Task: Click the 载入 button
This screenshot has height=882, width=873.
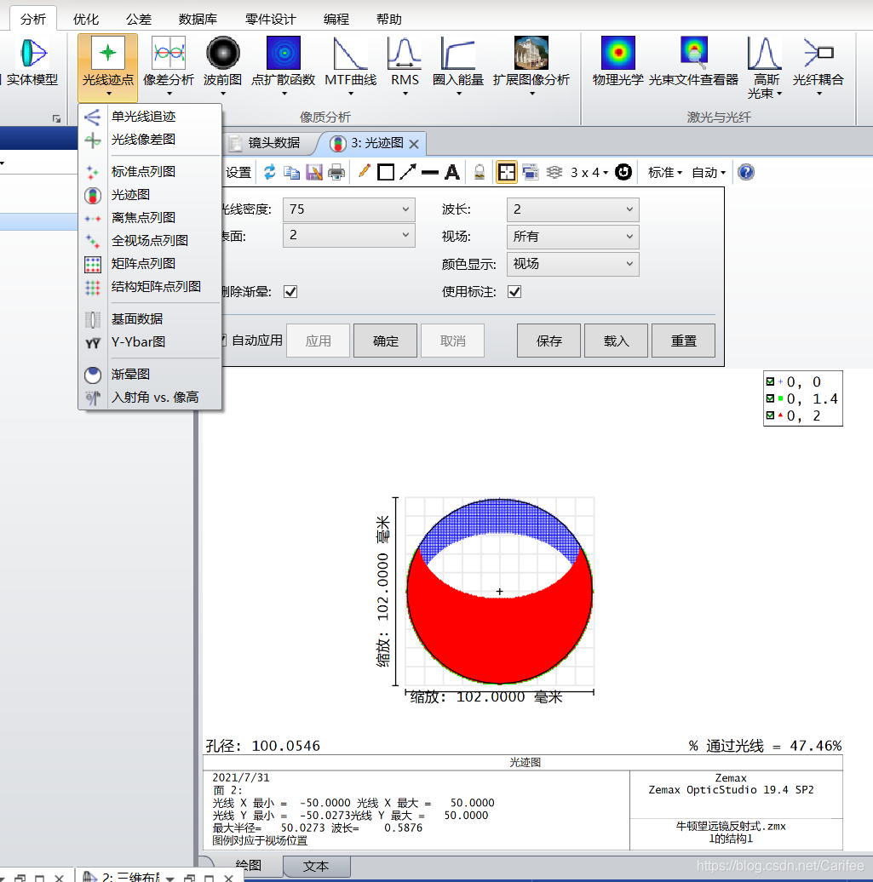Action: pyautogui.click(x=617, y=341)
